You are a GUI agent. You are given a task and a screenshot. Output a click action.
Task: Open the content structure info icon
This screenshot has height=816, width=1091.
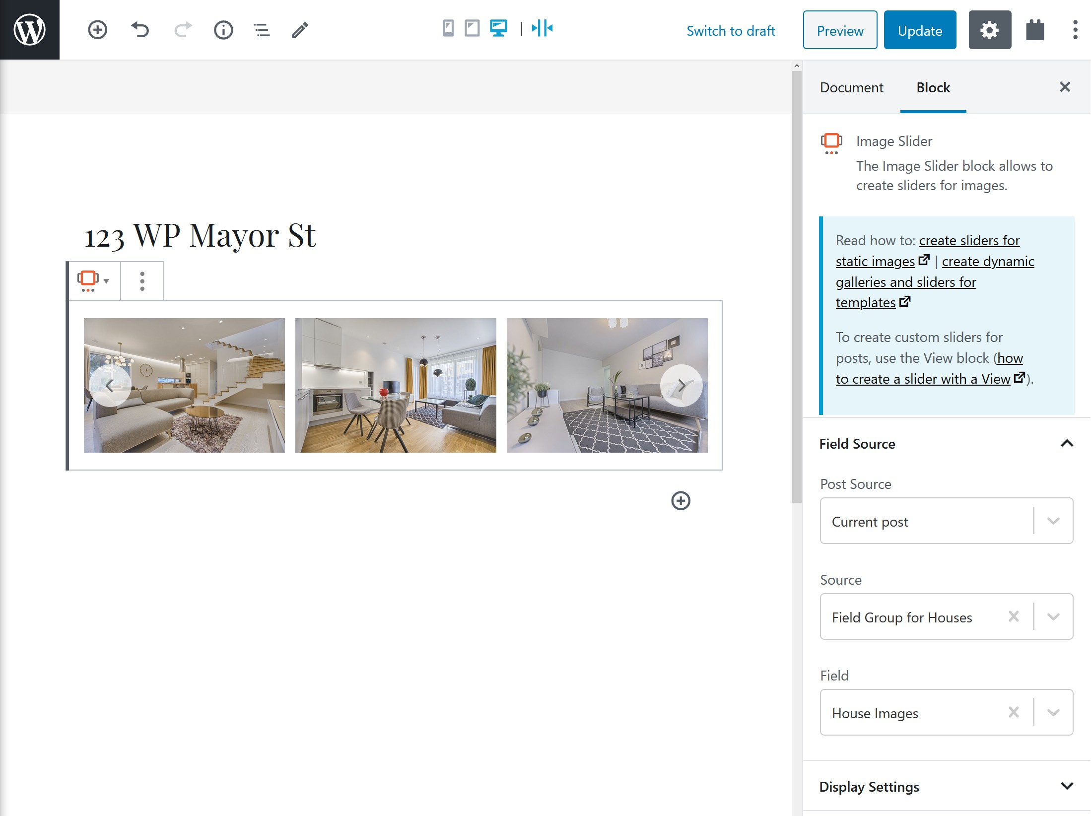click(223, 30)
